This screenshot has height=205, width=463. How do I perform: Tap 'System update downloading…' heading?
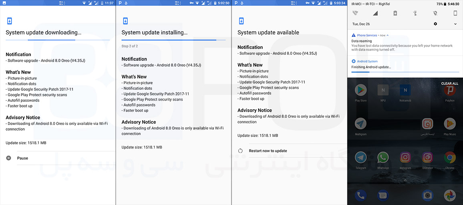point(43,32)
